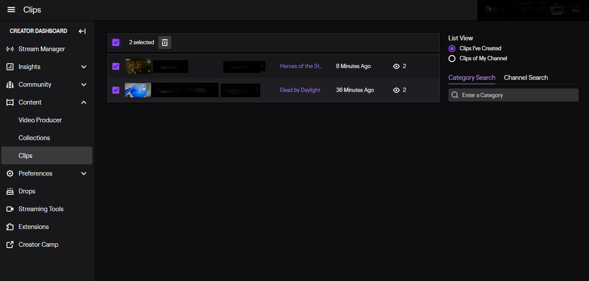The image size is (589, 281).
Task: Open the hamburger menu icon
Action: pyautogui.click(x=11, y=10)
